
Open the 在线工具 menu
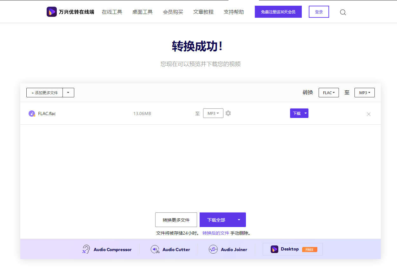[x=112, y=12]
